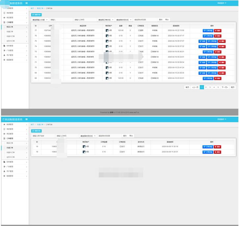Delete recharge order with ID 19
The width and height of the screenshot is (239, 226).
tap(218, 147)
